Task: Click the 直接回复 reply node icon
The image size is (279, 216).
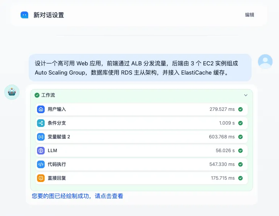Action: tap(41, 178)
